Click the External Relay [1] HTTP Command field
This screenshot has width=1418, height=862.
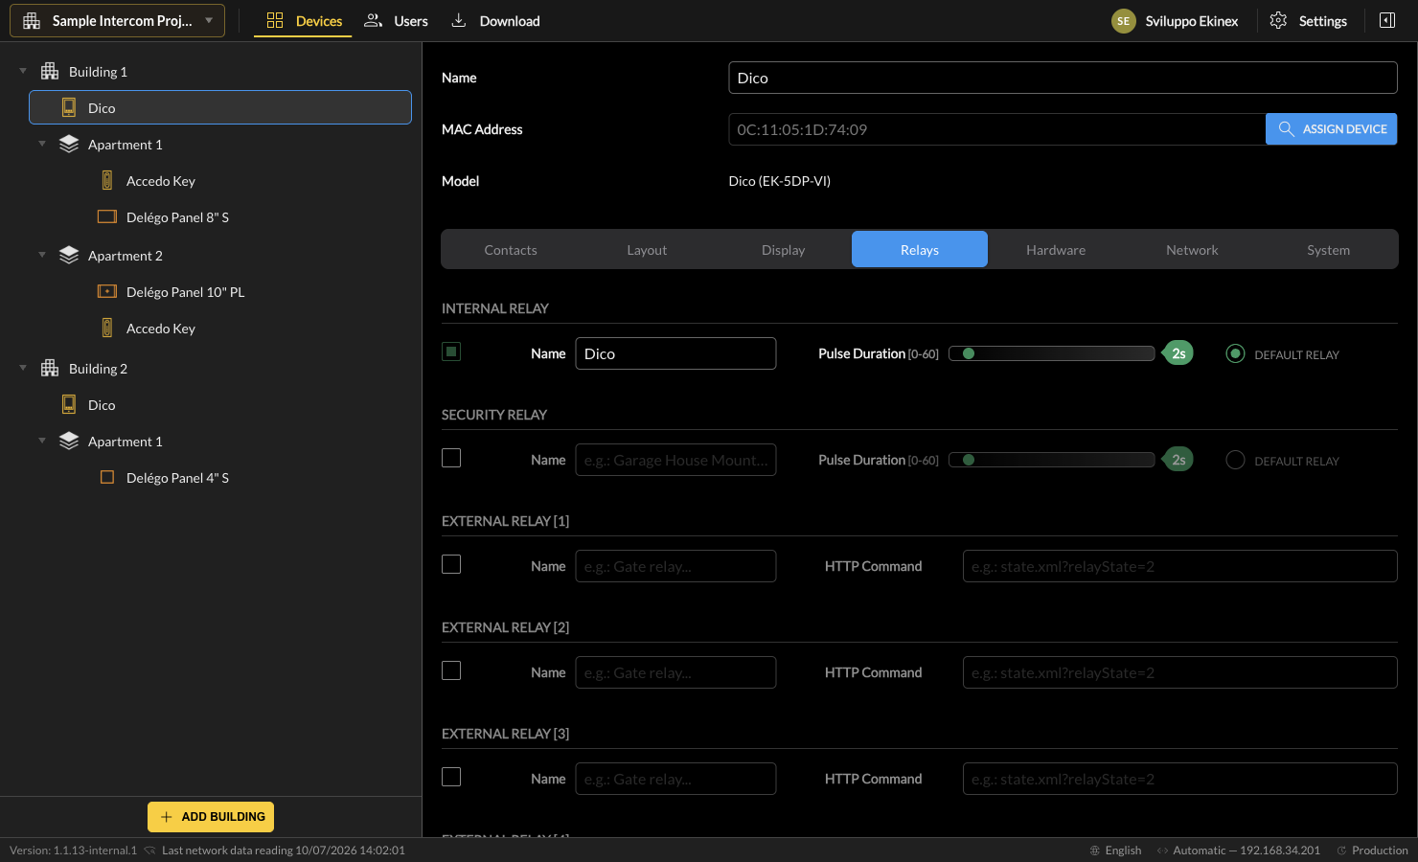(x=1179, y=566)
